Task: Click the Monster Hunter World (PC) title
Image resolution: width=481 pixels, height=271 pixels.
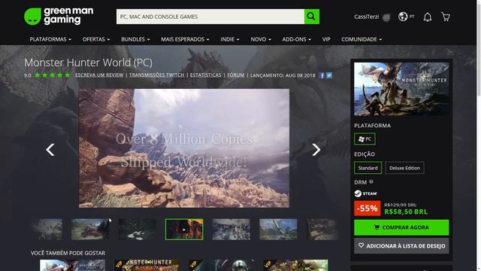Action: pyautogui.click(x=88, y=62)
